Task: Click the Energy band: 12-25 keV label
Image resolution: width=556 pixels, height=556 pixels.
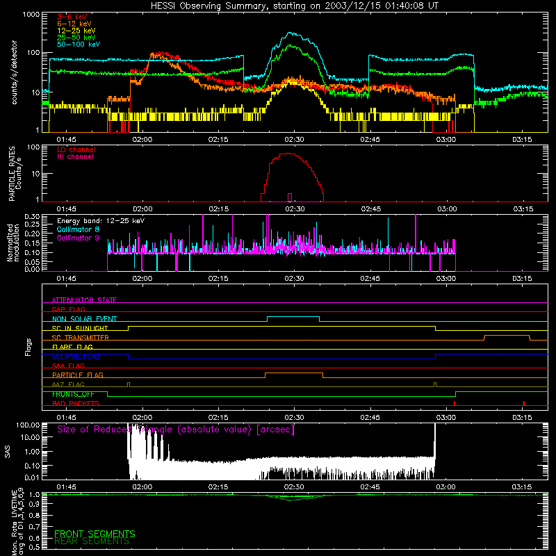Action: (101, 221)
